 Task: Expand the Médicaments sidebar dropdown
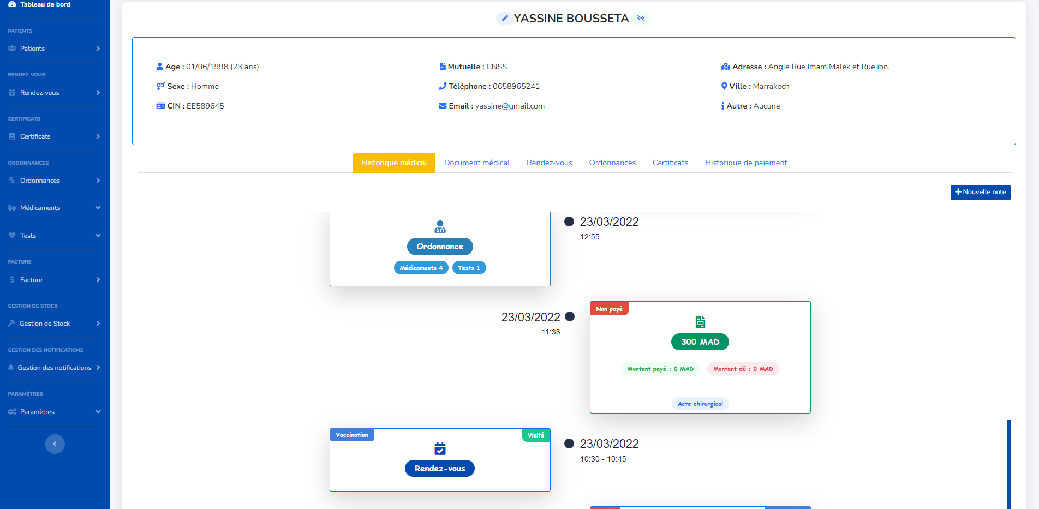click(x=98, y=208)
